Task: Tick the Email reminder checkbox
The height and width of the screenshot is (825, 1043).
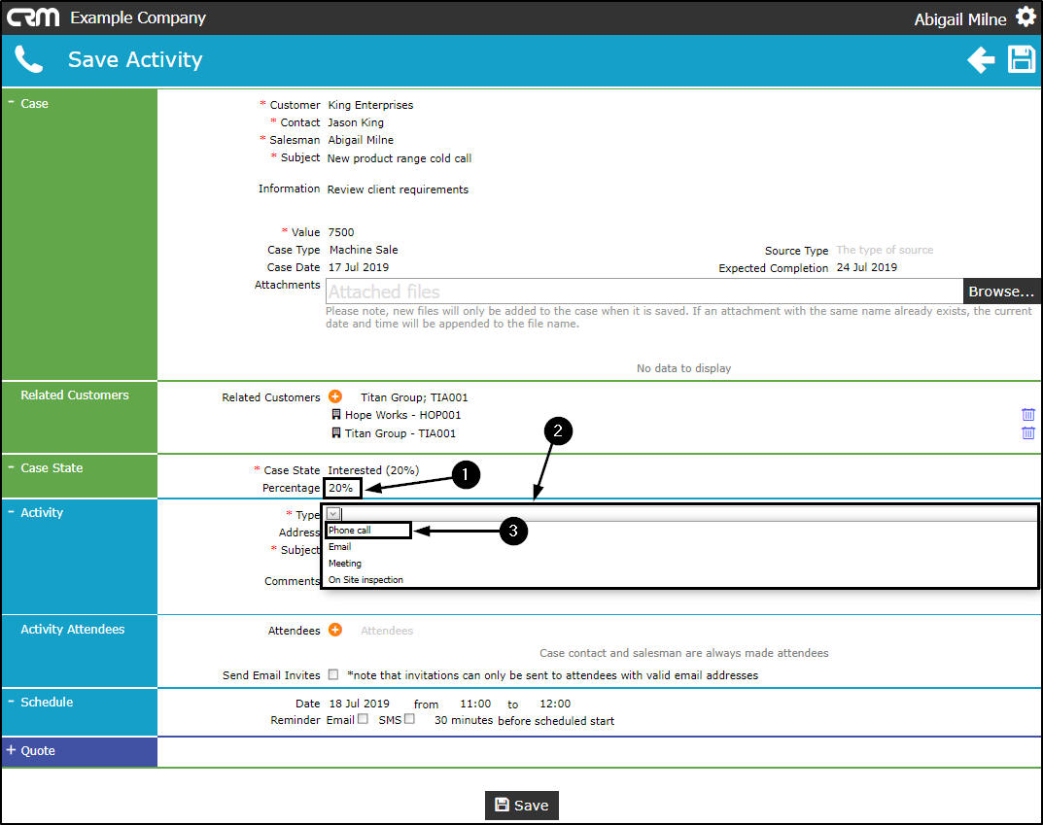Action: [x=363, y=719]
